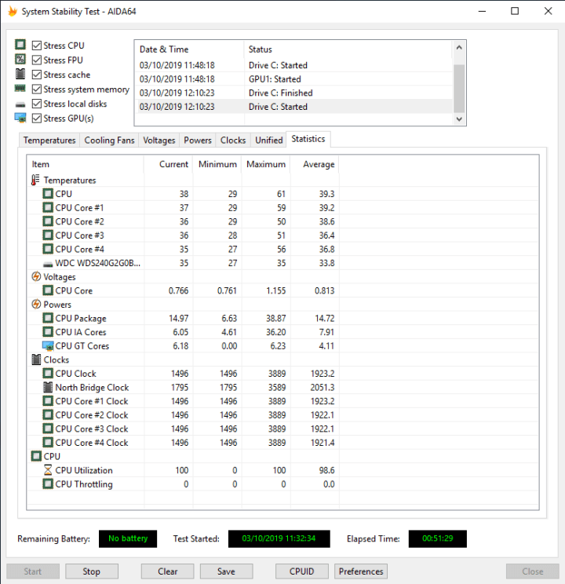The height and width of the screenshot is (584, 565).
Task: Click the CPU GT Cores monitor icon
Action: [48, 346]
